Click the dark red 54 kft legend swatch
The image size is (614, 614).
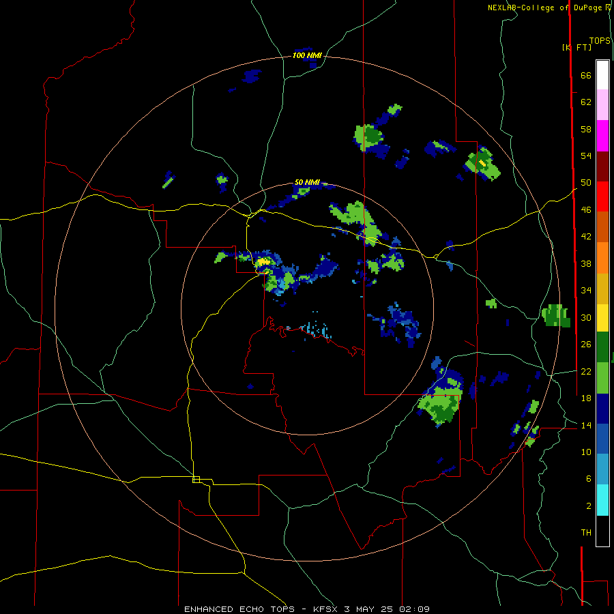point(602,166)
